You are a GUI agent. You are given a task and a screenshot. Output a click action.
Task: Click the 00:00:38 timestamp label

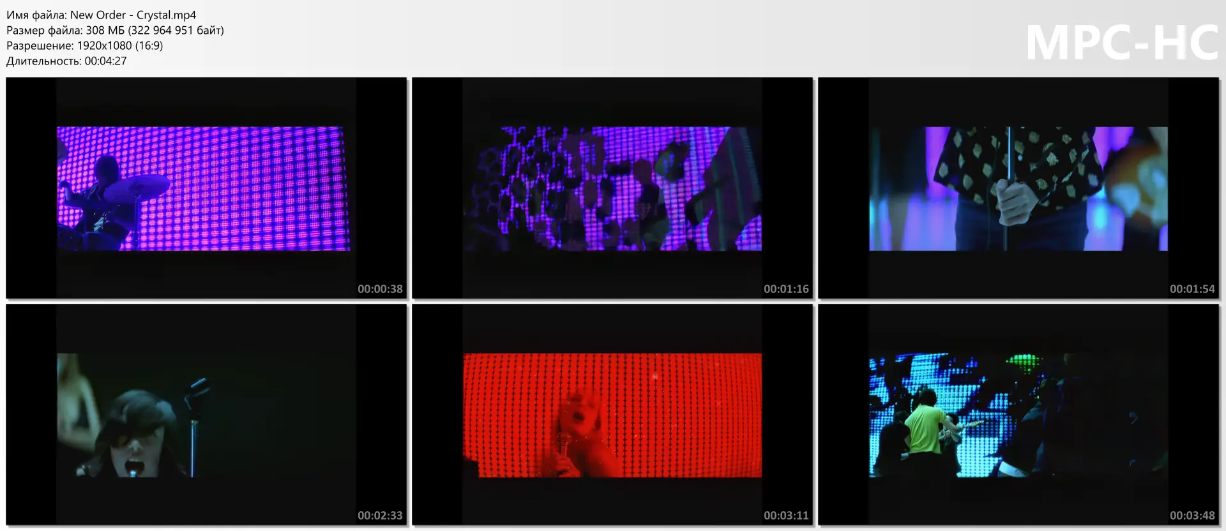tap(380, 288)
